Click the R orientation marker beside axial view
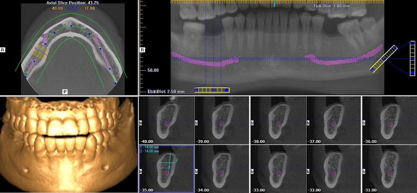The image size is (417, 193). point(3,50)
